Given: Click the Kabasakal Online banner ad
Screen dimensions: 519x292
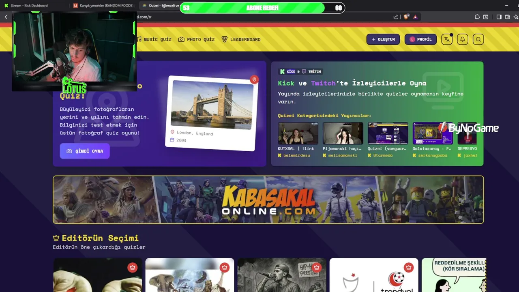Looking at the screenshot, I should [268, 200].
